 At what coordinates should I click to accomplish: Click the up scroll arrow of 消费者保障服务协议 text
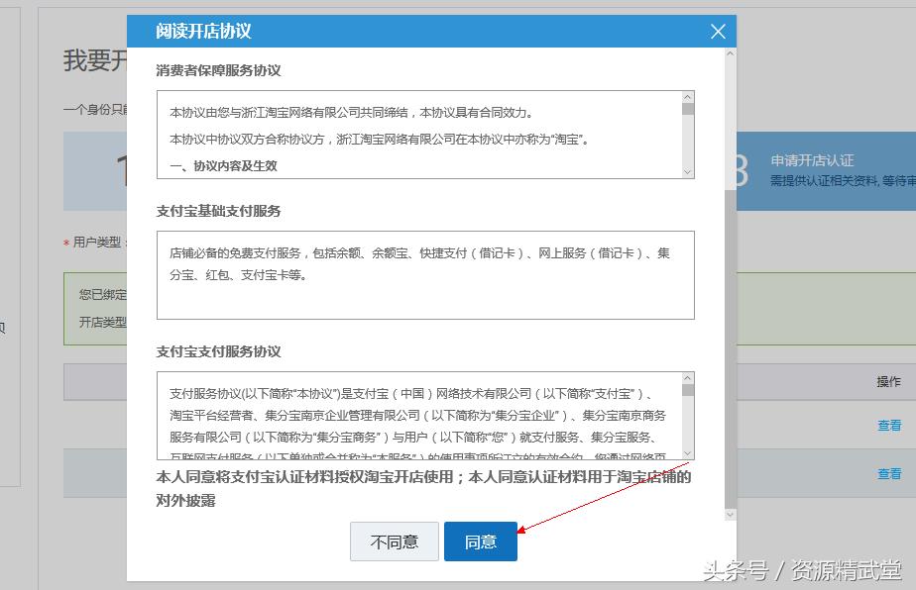tap(690, 96)
